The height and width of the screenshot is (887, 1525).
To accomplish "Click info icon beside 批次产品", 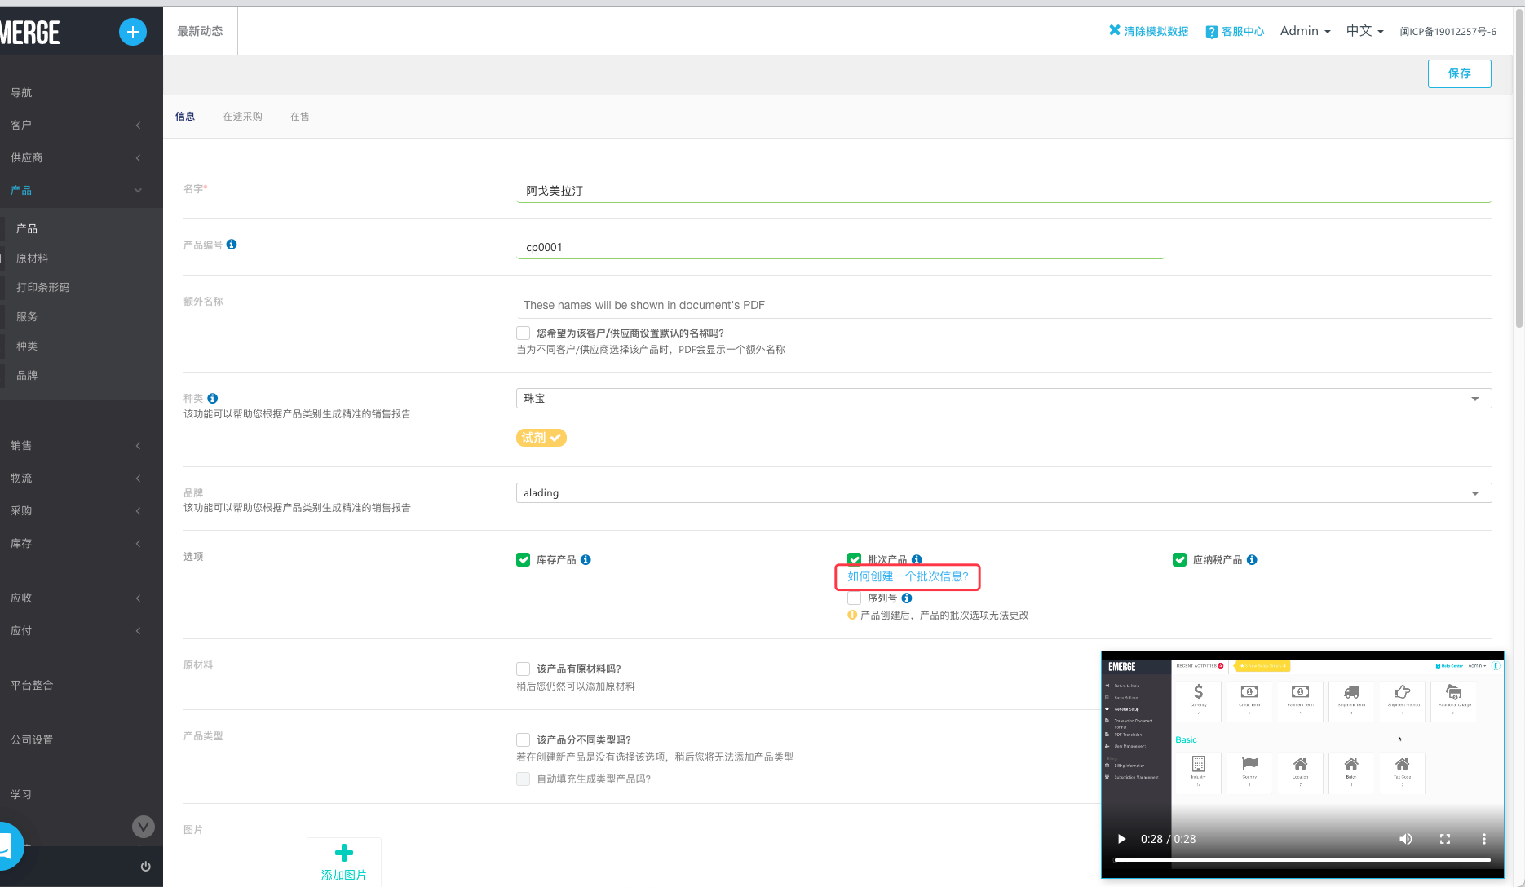I will pyautogui.click(x=917, y=559).
